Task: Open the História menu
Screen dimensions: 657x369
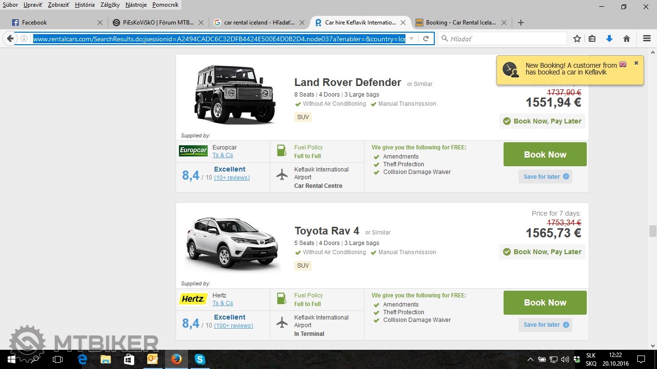Action: pyautogui.click(x=85, y=5)
